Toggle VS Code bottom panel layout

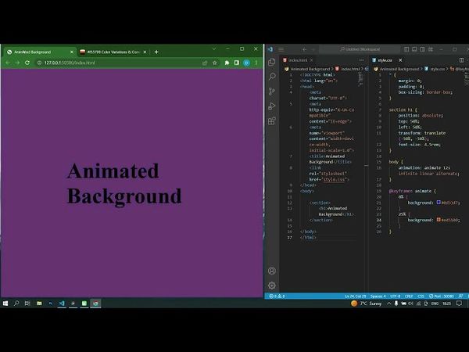(414, 49)
